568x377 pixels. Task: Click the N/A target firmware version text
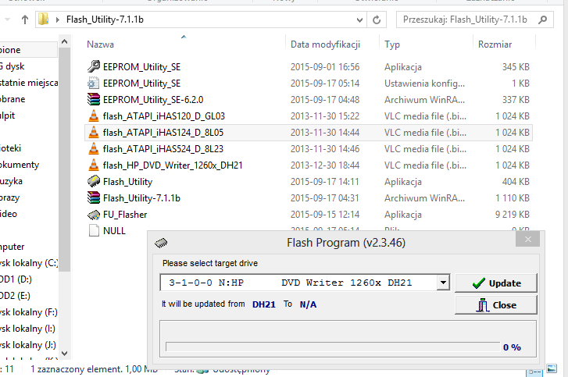(308, 304)
